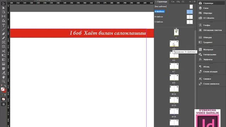
Task: Toggle formatting affects text
Action: 5,95
